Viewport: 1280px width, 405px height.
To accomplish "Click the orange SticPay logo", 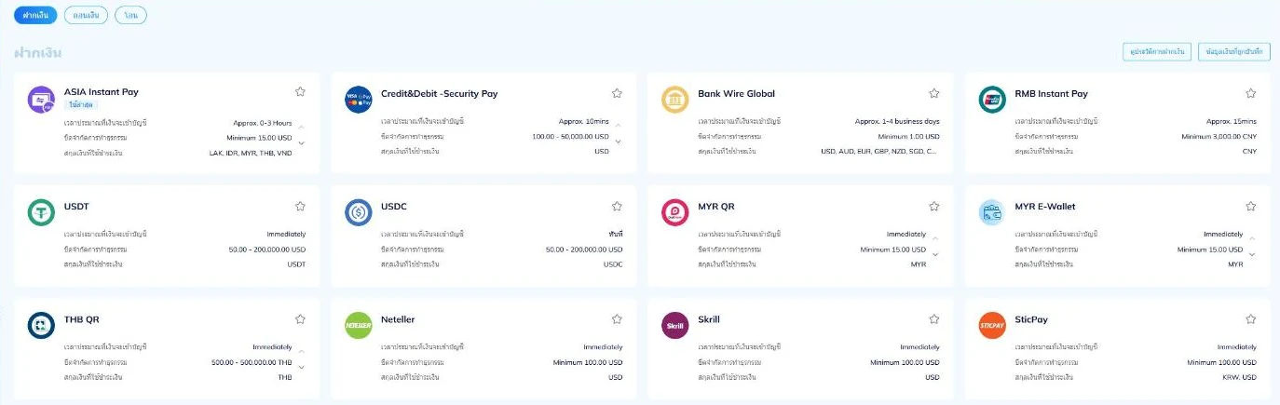I will (x=992, y=325).
